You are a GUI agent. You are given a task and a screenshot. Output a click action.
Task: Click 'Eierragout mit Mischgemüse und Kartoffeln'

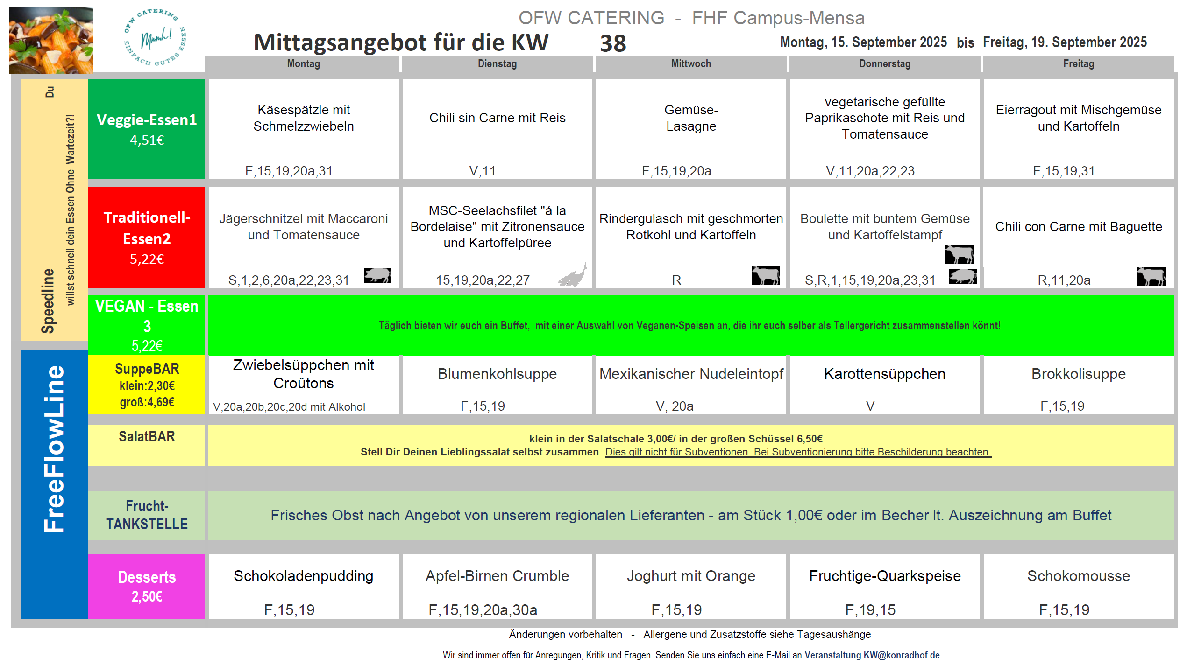click(1079, 118)
